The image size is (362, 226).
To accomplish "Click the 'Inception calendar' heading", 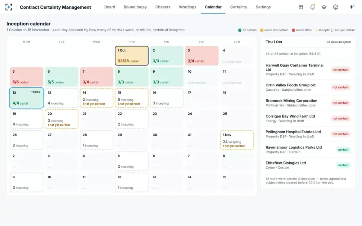I will pos(29,24).
